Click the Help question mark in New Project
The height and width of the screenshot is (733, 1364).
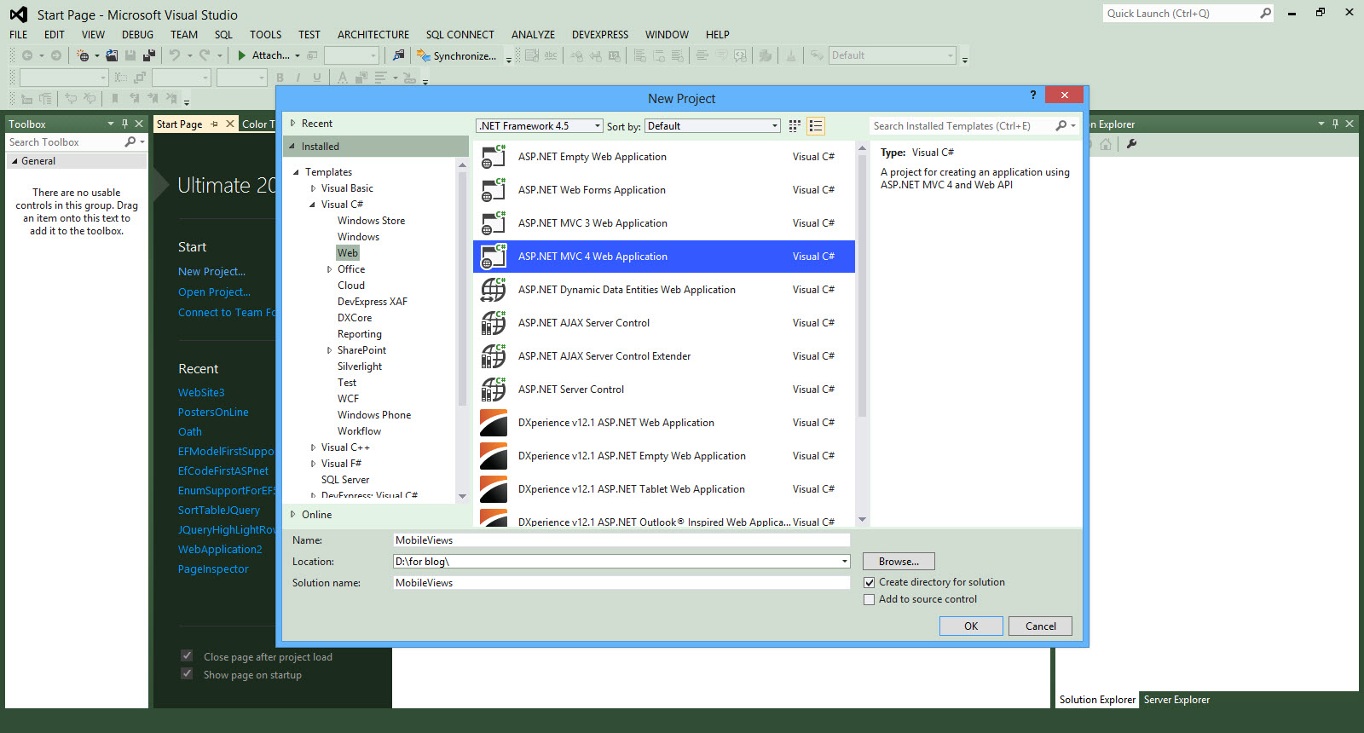1033,95
